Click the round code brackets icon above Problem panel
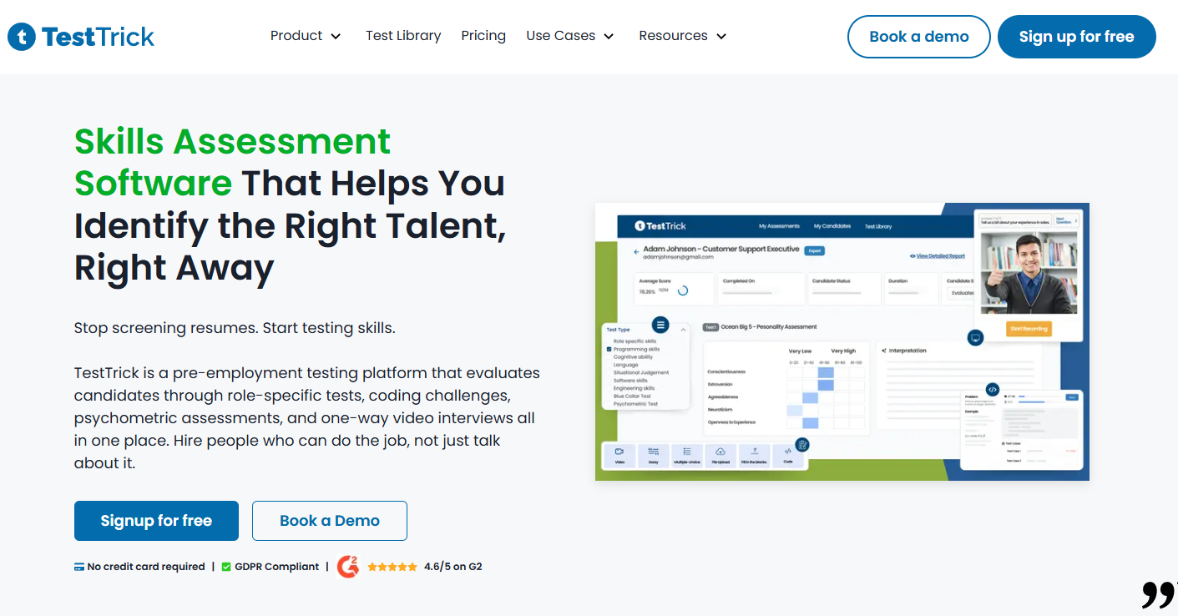The height and width of the screenshot is (616, 1178). (x=993, y=389)
